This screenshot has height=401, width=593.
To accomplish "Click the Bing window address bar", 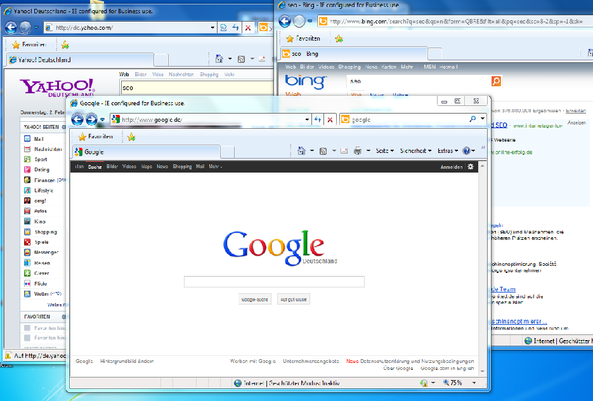I will [455, 21].
